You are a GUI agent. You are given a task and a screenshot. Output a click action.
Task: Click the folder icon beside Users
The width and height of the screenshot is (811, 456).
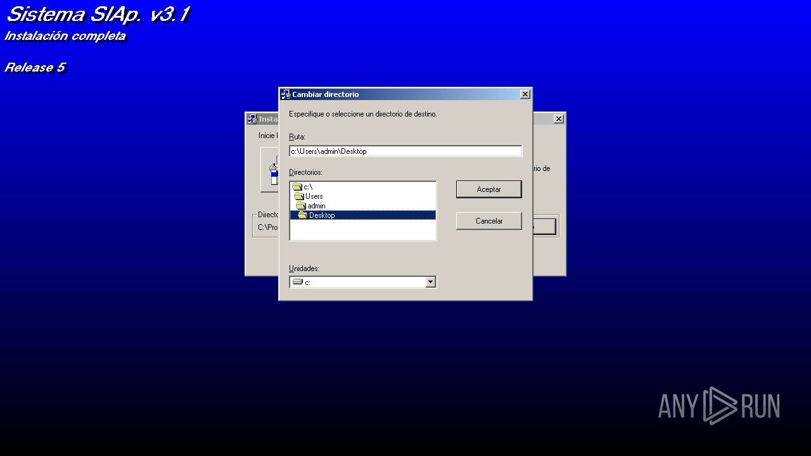tap(299, 196)
